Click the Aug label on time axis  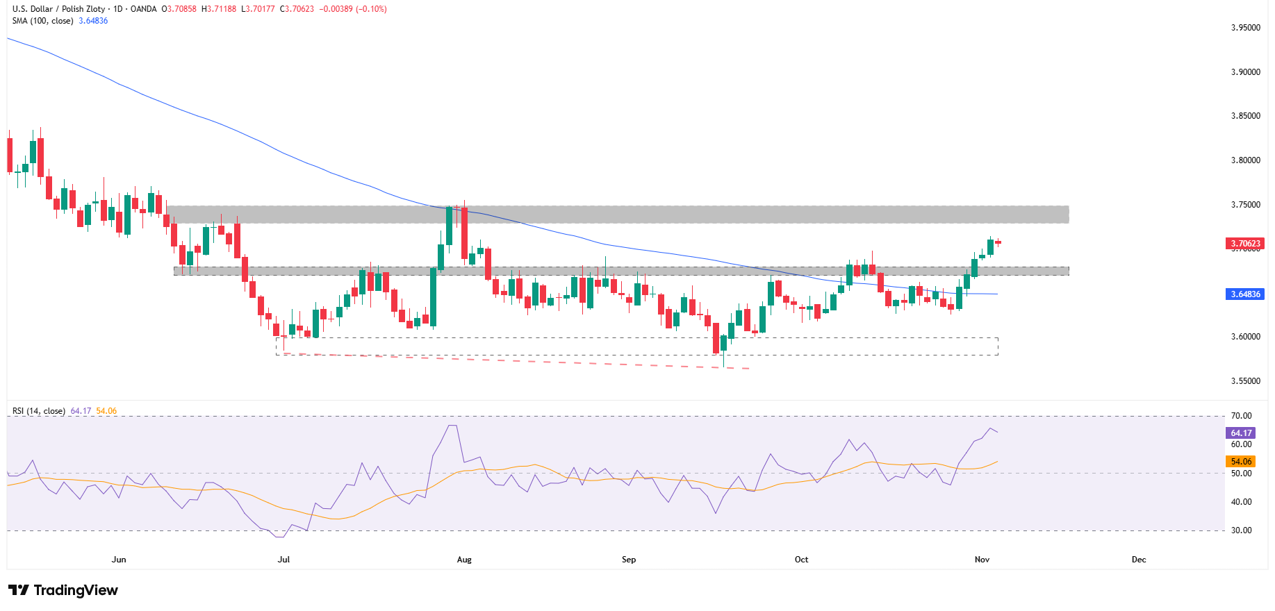(464, 560)
